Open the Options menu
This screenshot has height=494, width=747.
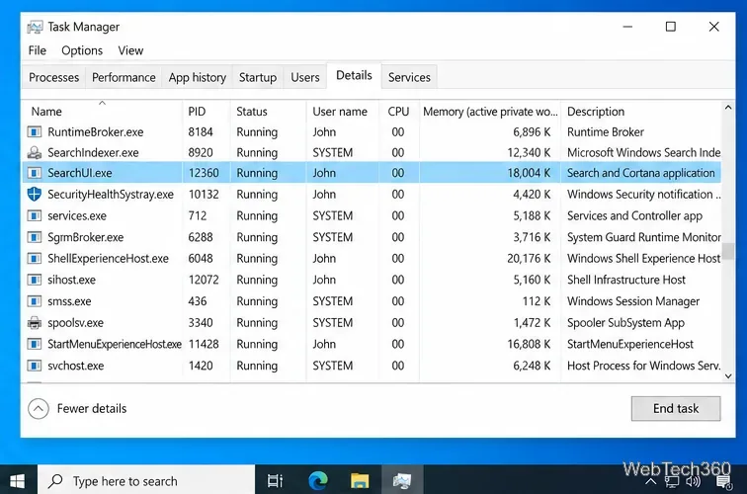coord(82,50)
